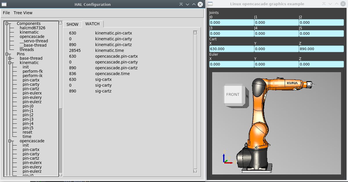This screenshot has height=182, width=348.
Task: Collapse the kinematic pins node
Action: pos(10,63)
